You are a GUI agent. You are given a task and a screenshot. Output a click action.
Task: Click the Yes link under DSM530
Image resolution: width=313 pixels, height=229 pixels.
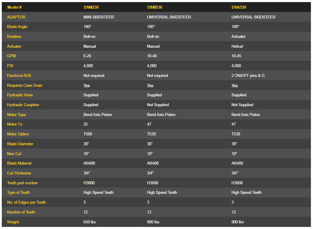click(x=150, y=85)
